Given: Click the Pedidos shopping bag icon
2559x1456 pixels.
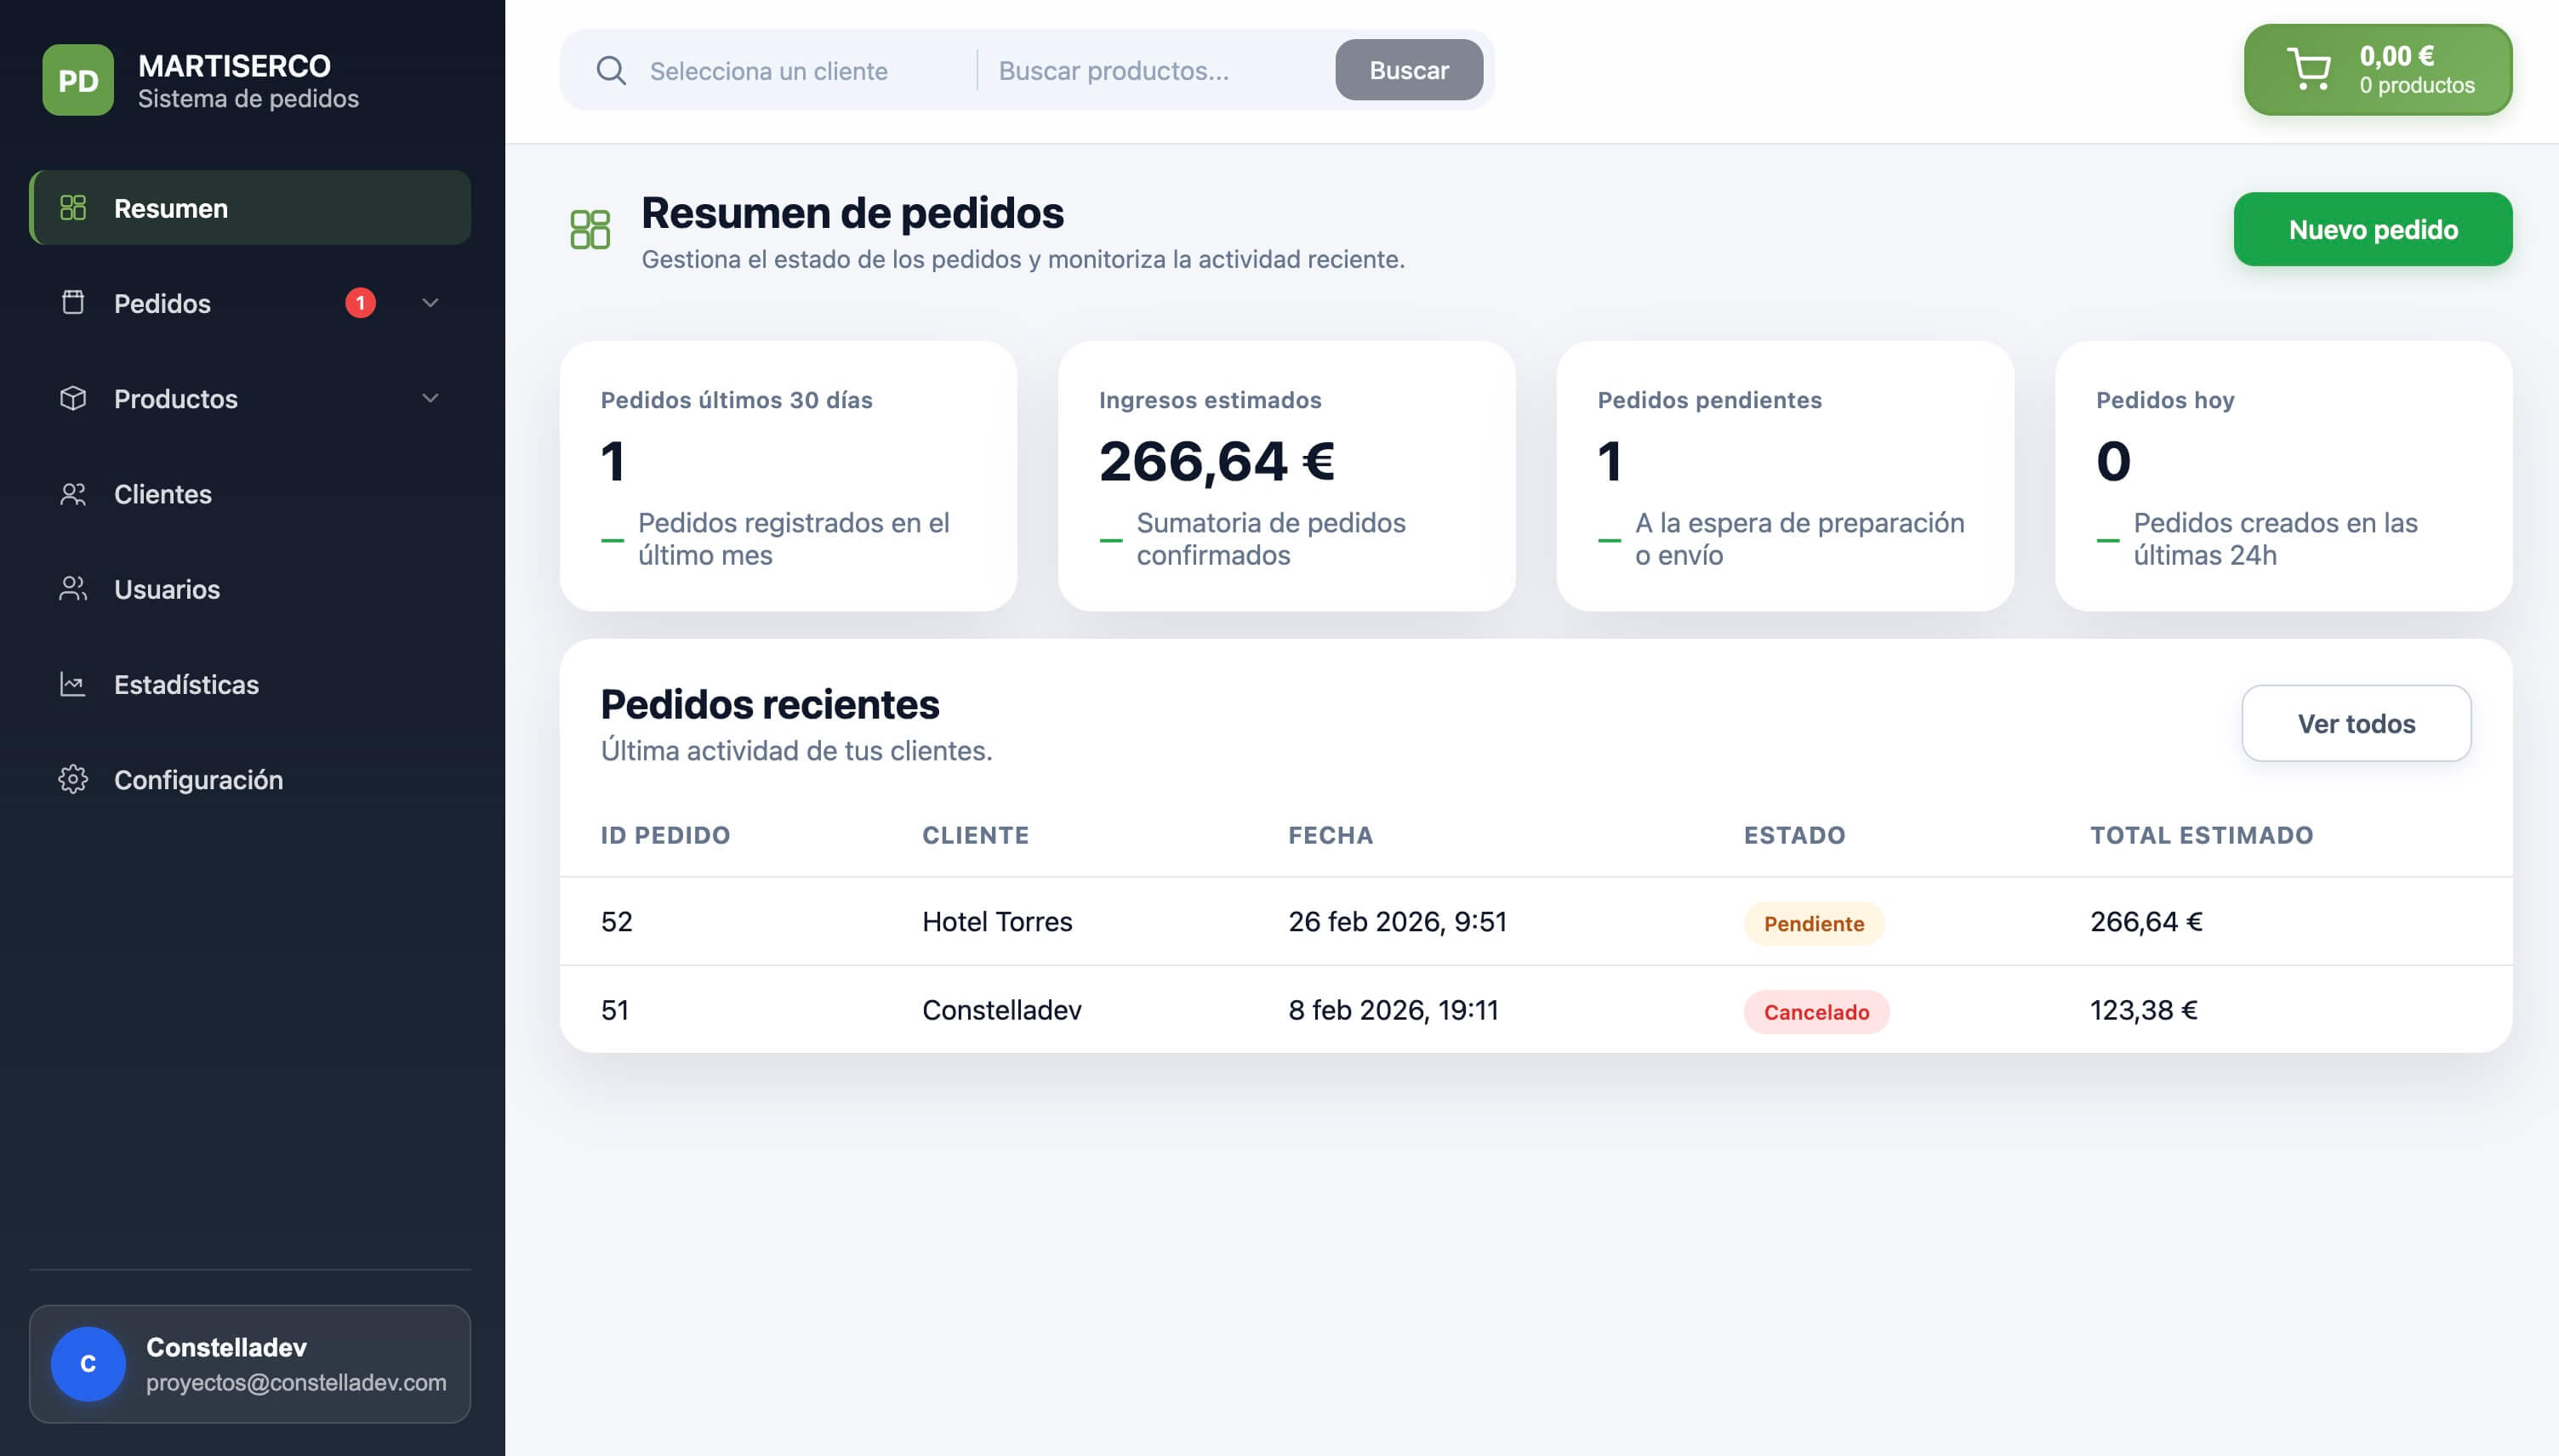Looking at the screenshot, I should click(x=73, y=303).
